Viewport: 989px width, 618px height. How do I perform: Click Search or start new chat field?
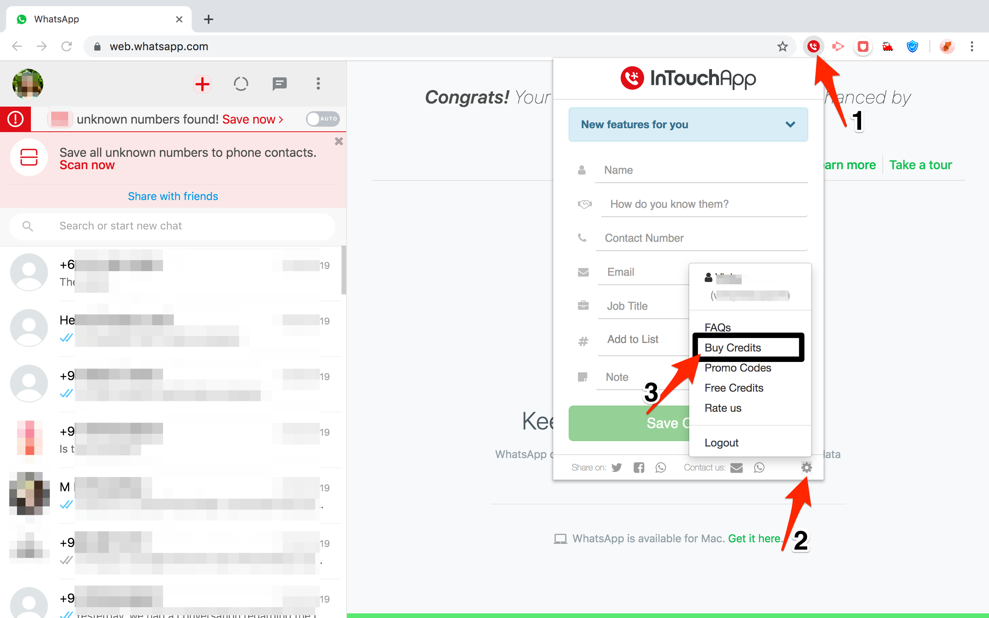[172, 226]
